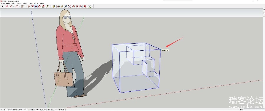The width and height of the screenshot is (265, 111).
Task: Open the 3D Warehouse
Action: [74, 6]
